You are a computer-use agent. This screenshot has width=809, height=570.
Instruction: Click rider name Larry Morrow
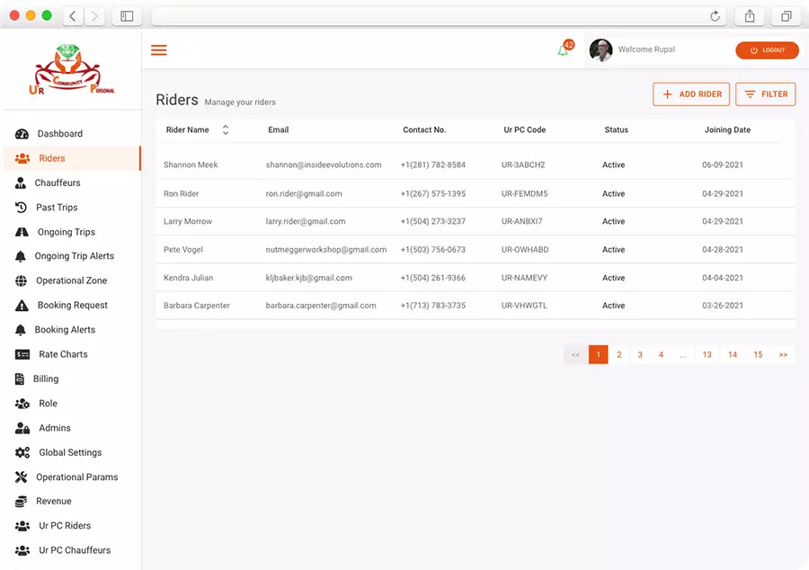[x=188, y=221]
